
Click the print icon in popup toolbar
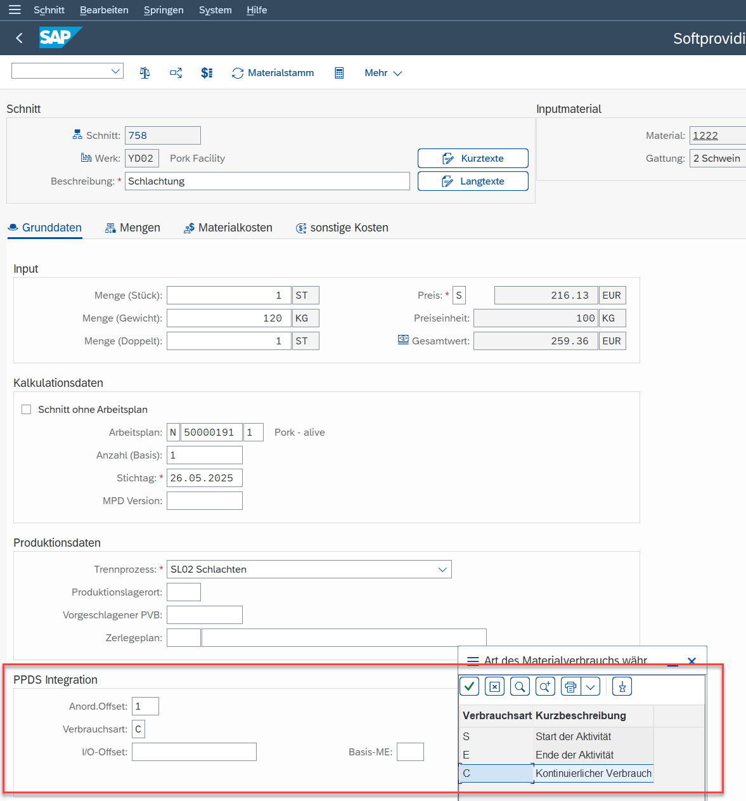pyautogui.click(x=570, y=686)
